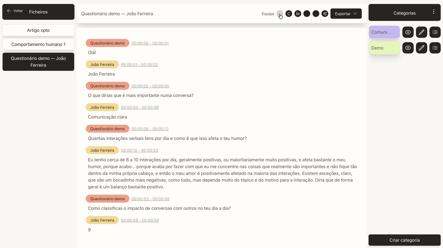This screenshot has width=443, height=248.
Task: Open the Artigo xpto file
Action: coord(38,30)
